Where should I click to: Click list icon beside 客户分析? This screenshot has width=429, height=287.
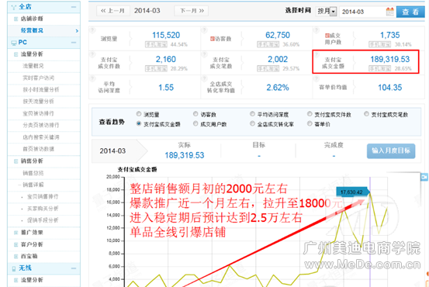(16, 244)
